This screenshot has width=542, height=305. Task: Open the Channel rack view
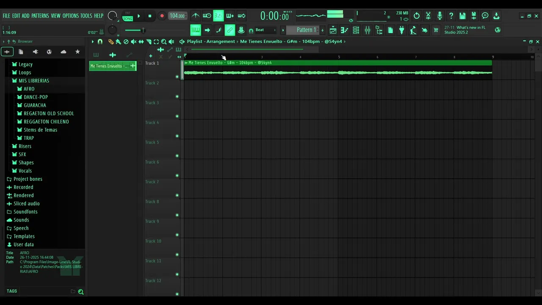tap(356, 30)
